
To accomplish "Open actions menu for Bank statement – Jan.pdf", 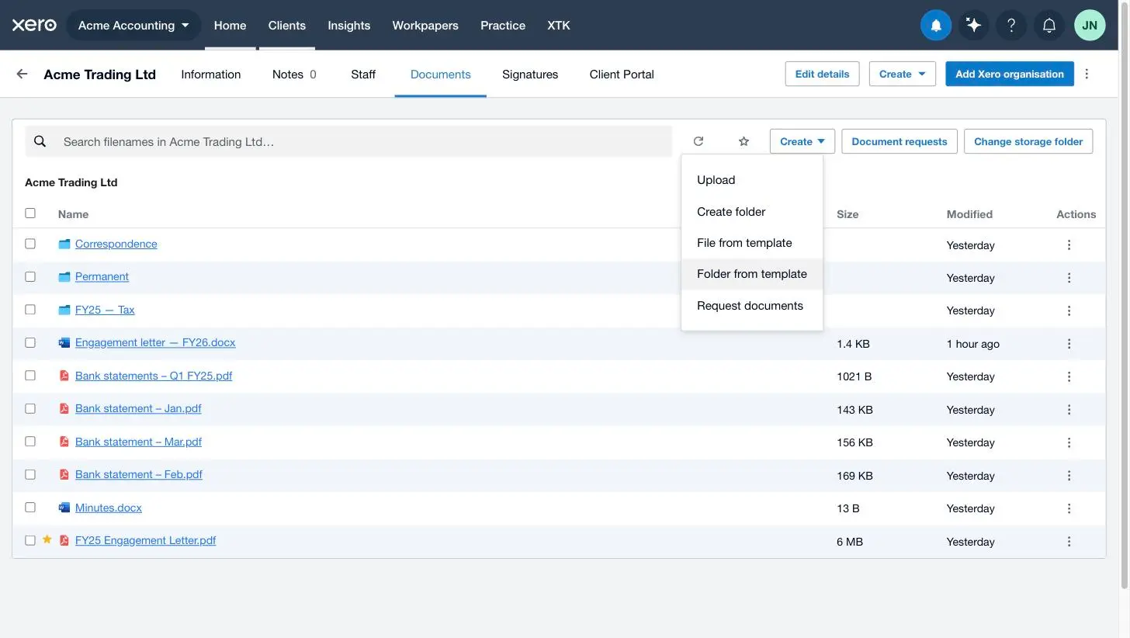I will pyautogui.click(x=1069, y=410).
